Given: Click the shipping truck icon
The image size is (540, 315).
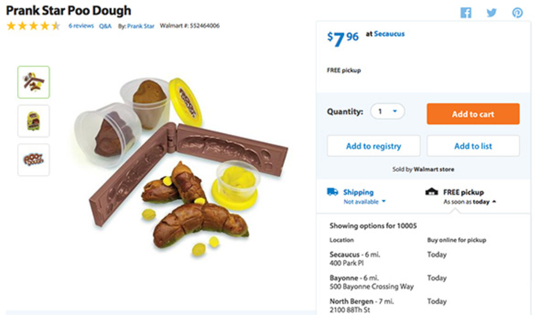Looking at the screenshot, I should (x=333, y=192).
